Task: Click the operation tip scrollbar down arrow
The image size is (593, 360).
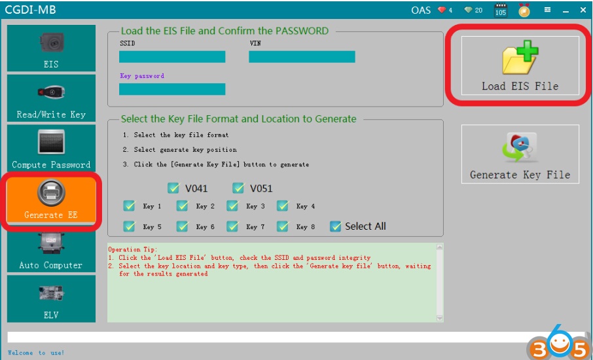Action: (439, 318)
